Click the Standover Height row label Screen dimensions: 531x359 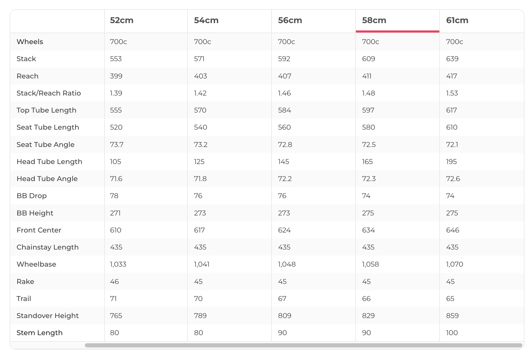pyautogui.click(x=48, y=316)
